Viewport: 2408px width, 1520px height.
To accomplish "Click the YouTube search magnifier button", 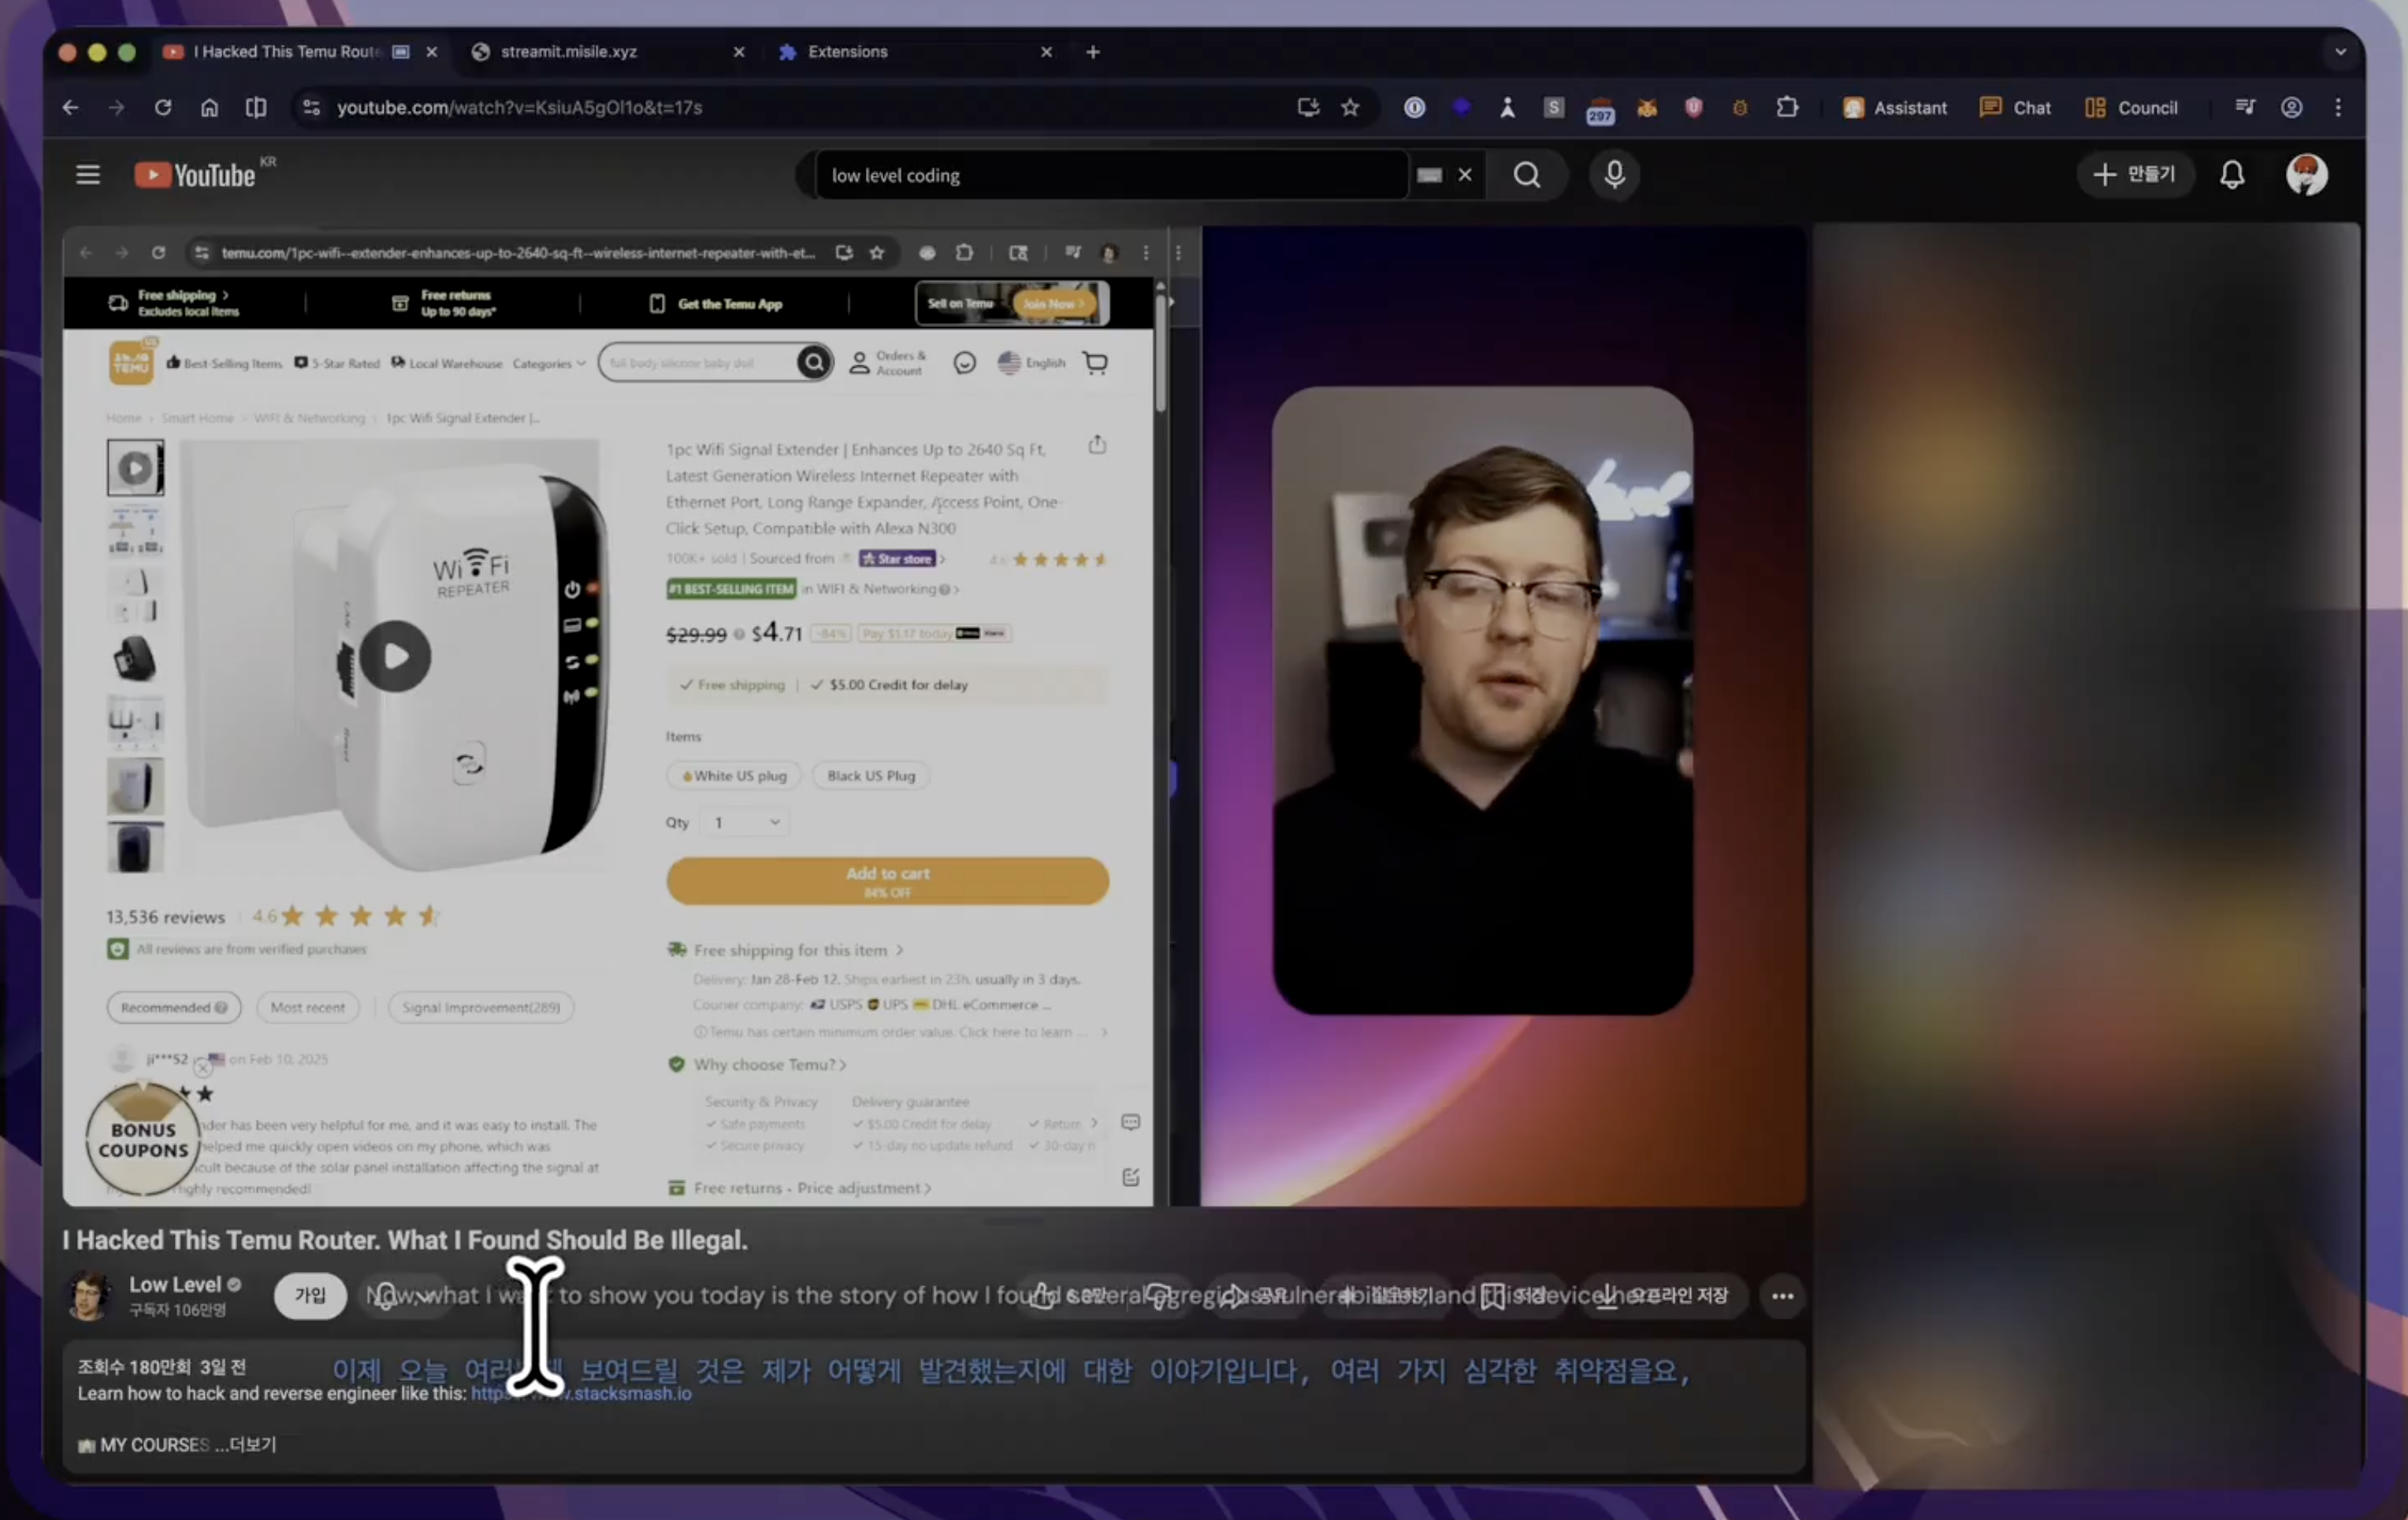I will tap(1526, 175).
